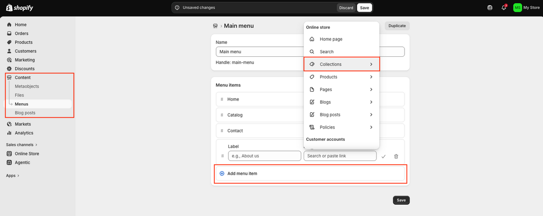Click the Marketing icon in sidebar
Viewport: 543px width, 216px height.
[10, 60]
